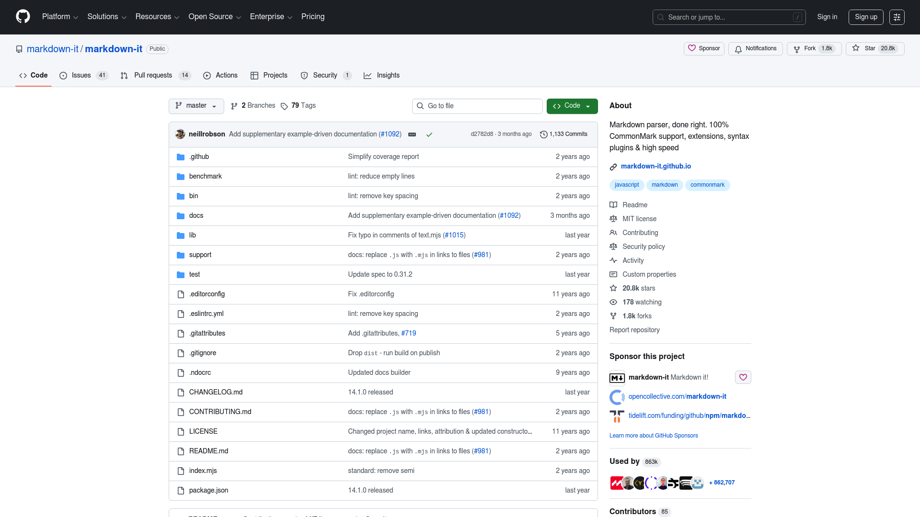
Task: Click the tag icon beside 79 Tags
Action: tap(284, 106)
